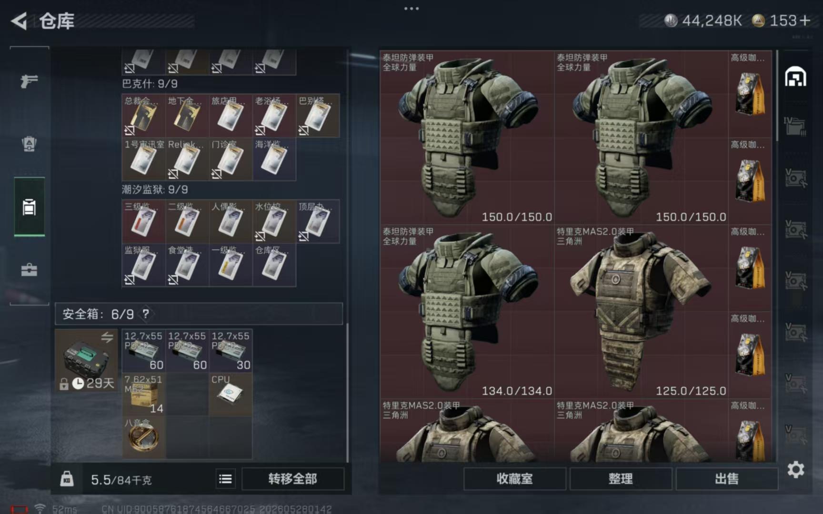823x514 pixels.
Task: Click the 转移全部 button
Action: pos(293,479)
